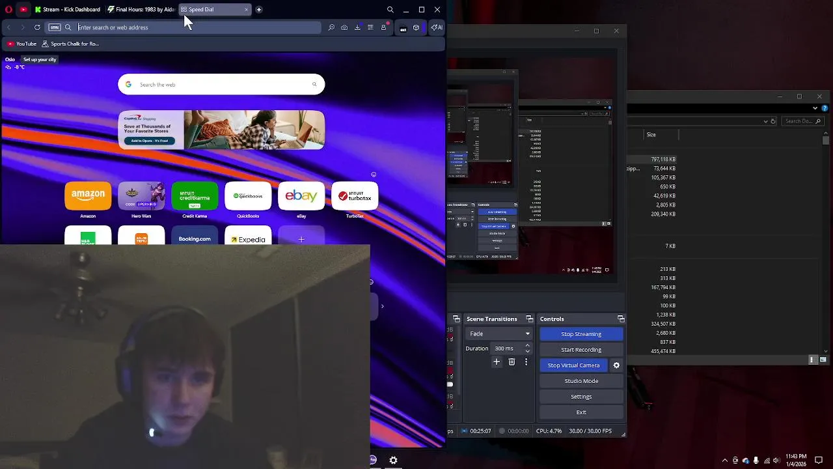Take a snapshot with camera icon
Image resolution: width=833 pixels, height=469 pixels.
[344, 27]
